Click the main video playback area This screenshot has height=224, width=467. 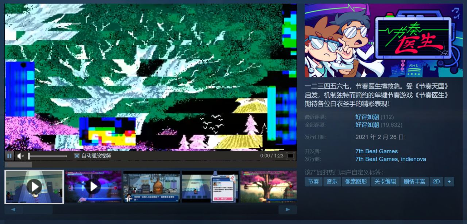tap(151, 77)
